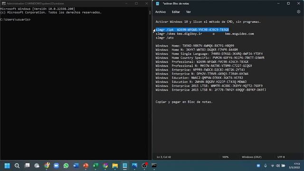Open Excel from the taskbar
Image resolution: width=304 pixels, height=171 pixels.
coord(95,166)
